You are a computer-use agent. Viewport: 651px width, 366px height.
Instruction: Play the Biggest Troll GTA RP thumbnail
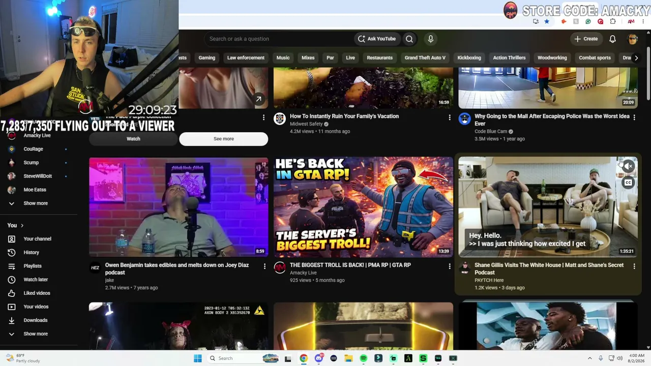tap(363, 207)
